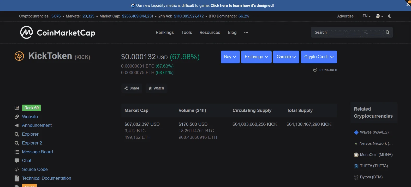This screenshot has height=187, width=411.
Task: Close the Liquidity metric banner
Action: 408,4
